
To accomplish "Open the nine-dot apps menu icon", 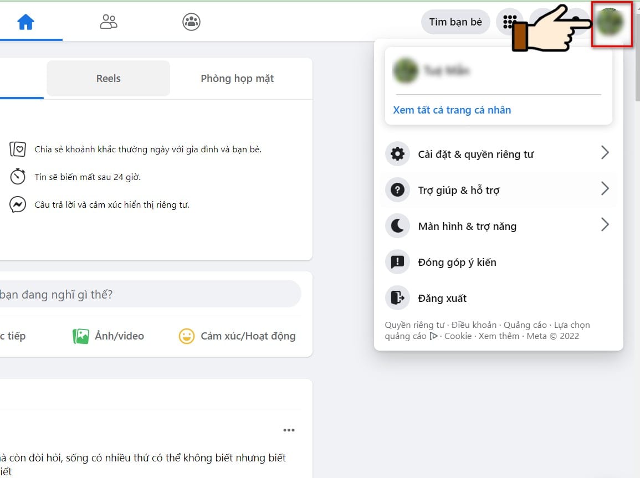I will (x=509, y=22).
